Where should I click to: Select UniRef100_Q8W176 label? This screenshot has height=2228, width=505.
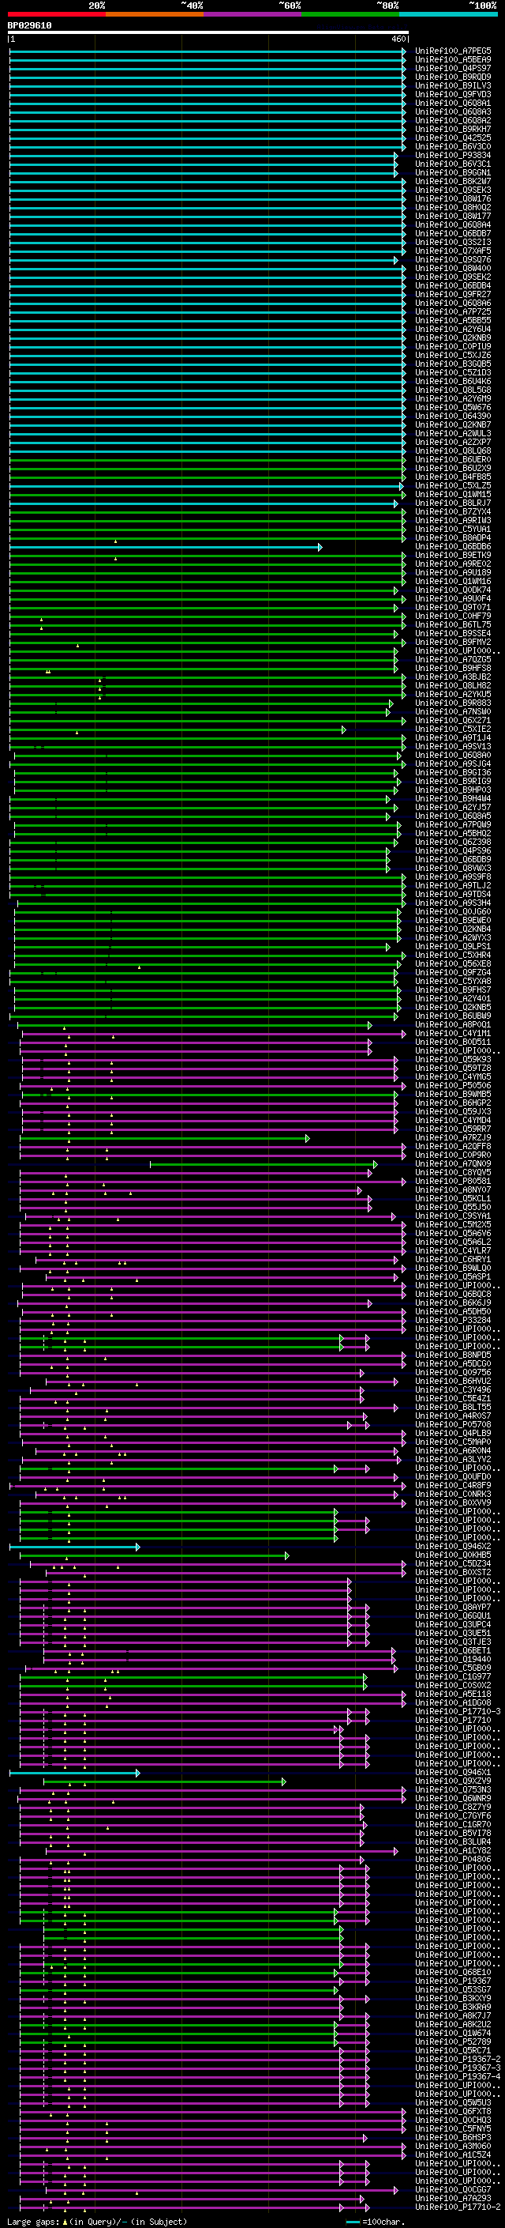(x=453, y=200)
